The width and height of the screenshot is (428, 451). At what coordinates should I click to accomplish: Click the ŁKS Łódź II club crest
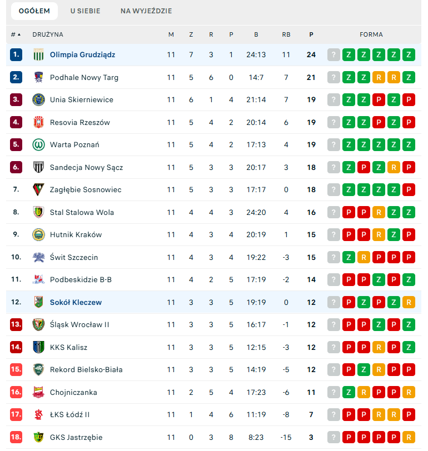(38, 415)
